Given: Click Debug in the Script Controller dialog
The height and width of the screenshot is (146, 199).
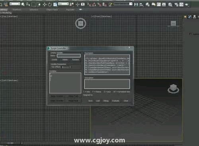Looking at the screenshot, I should 106,101.
